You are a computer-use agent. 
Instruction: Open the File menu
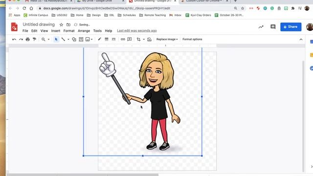pyautogui.click(x=25, y=31)
